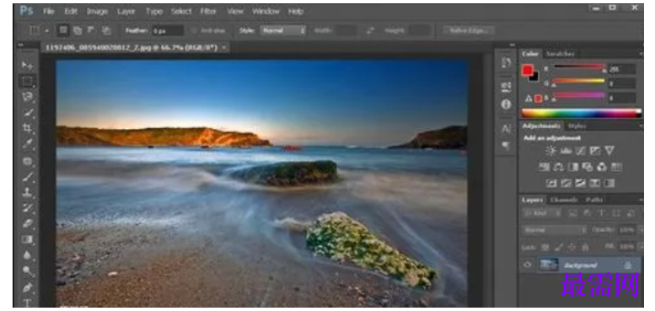Close the open JPG document tab
Viewport: 655px width, 311px height.
click(x=224, y=47)
